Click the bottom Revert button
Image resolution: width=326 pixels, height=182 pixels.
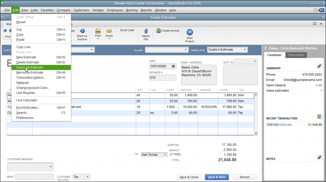[244, 177]
